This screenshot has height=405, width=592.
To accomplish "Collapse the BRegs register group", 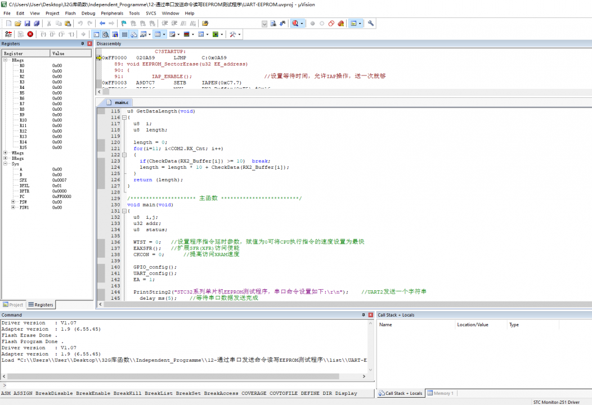I will coord(6,60).
